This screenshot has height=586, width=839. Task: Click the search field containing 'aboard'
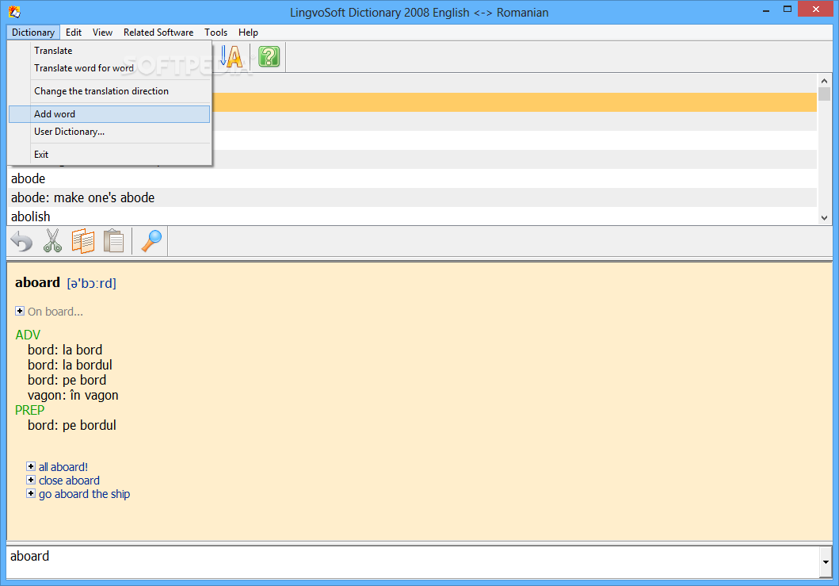point(413,562)
